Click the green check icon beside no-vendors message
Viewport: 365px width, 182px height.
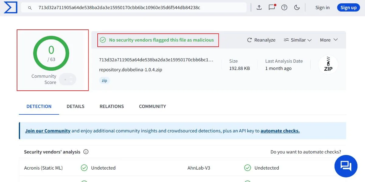click(x=103, y=40)
